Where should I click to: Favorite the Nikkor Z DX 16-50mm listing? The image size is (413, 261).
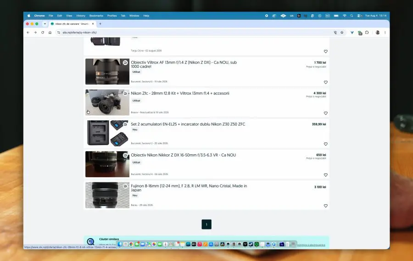point(326,175)
